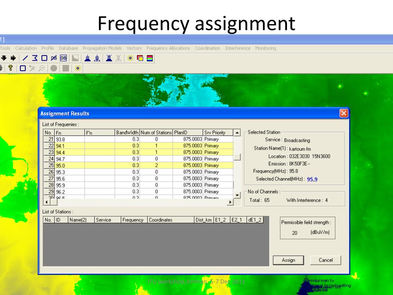
Task: Open the Vectors menu
Action: point(134,48)
